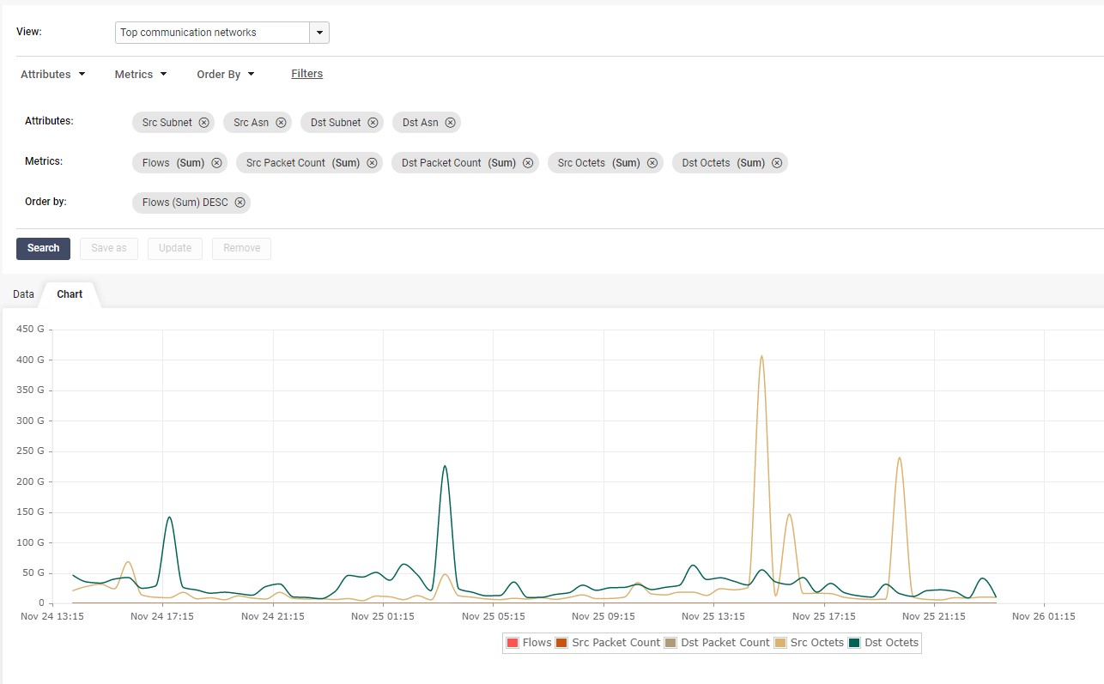Toggle the Dst Octets legend series
Screen dimensions: 1104x684
pos(883,643)
